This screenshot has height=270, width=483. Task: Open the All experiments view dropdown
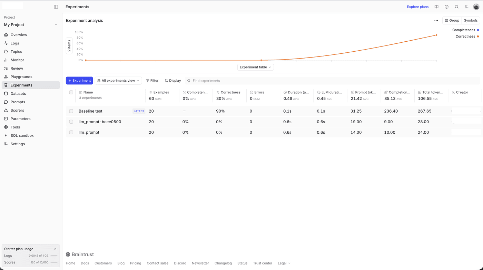pos(118,80)
